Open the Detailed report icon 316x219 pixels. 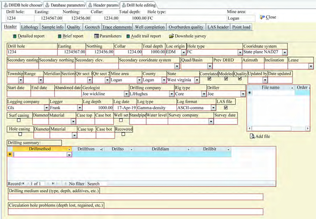tap(15, 36)
